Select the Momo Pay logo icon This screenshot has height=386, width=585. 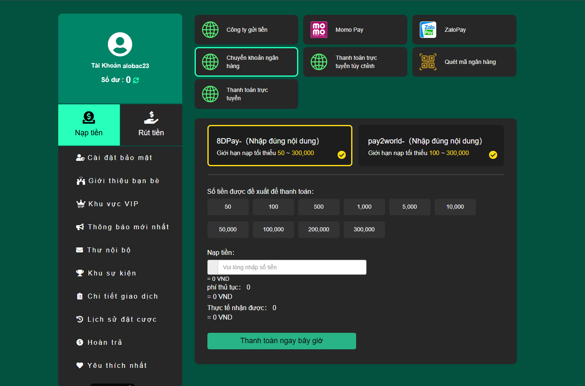pyautogui.click(x=319, y=30)
